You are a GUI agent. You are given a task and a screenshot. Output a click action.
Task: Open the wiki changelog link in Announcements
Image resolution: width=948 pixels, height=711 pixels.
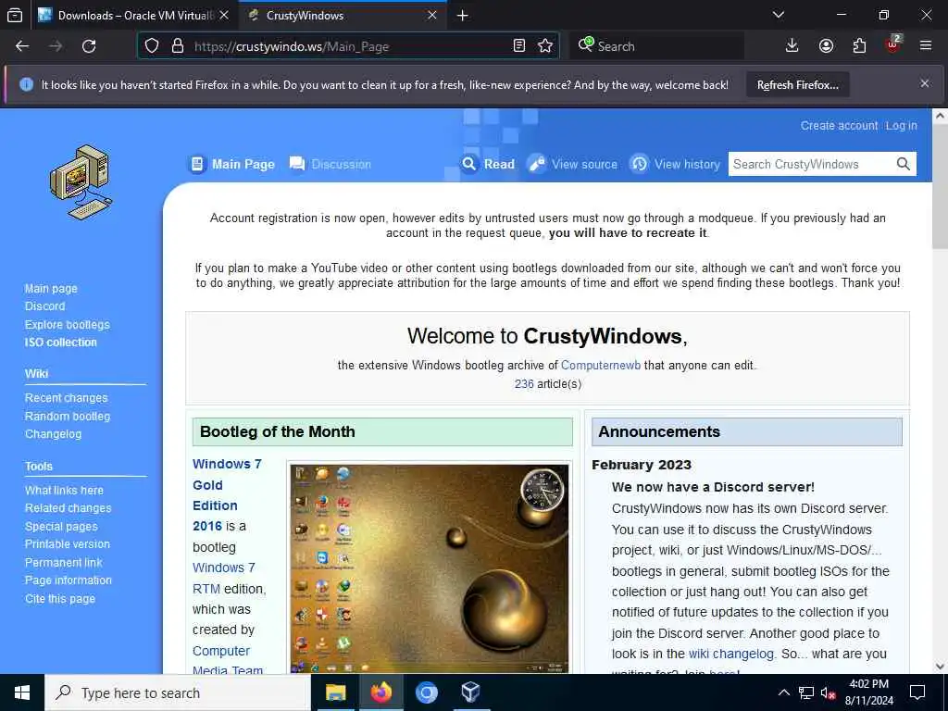pyautogui.click(x=731, y=654)
